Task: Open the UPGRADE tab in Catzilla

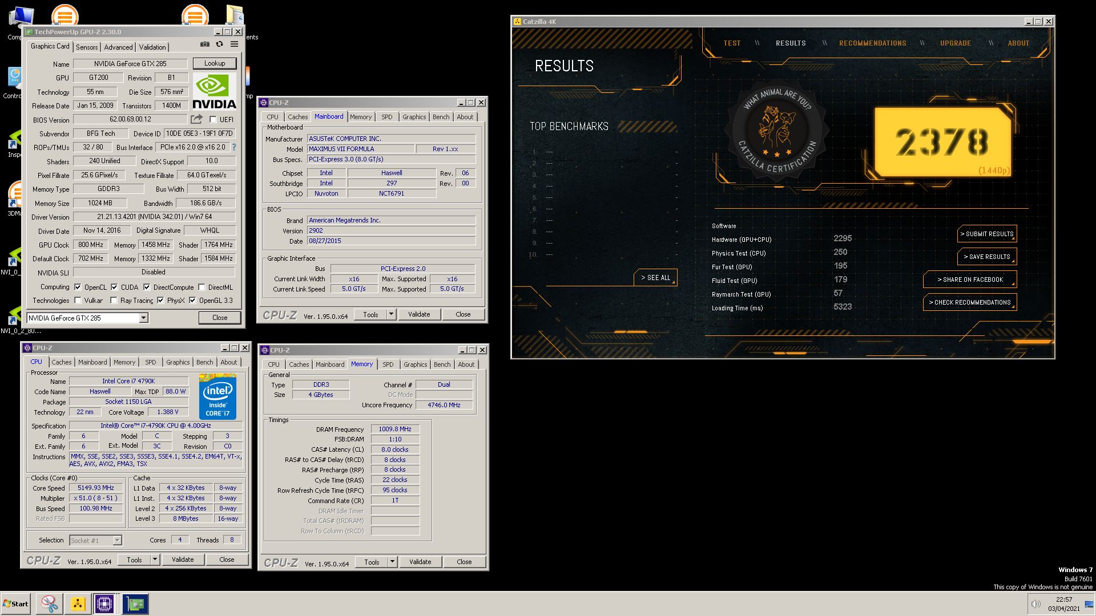Action: [956, 43]
